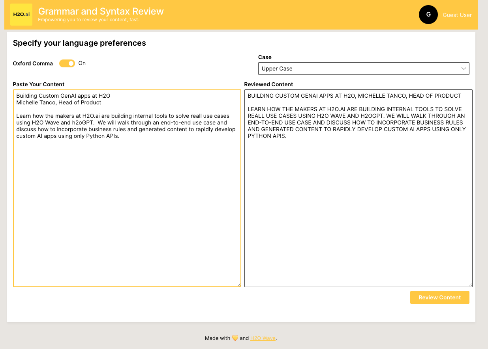Screen dimensions: 488x349
Task: Click the Reviewed Content label
Action: coord(269,84)
